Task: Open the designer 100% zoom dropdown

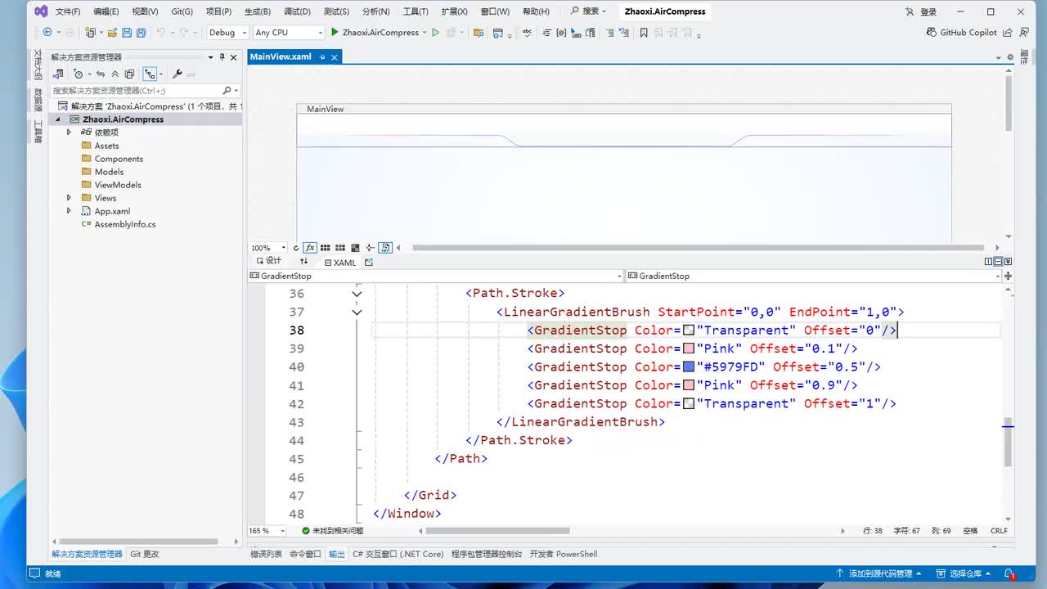Action: tap(268, 248)
